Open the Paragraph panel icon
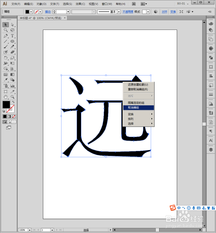The image size is (216, 233). (211, 131)
